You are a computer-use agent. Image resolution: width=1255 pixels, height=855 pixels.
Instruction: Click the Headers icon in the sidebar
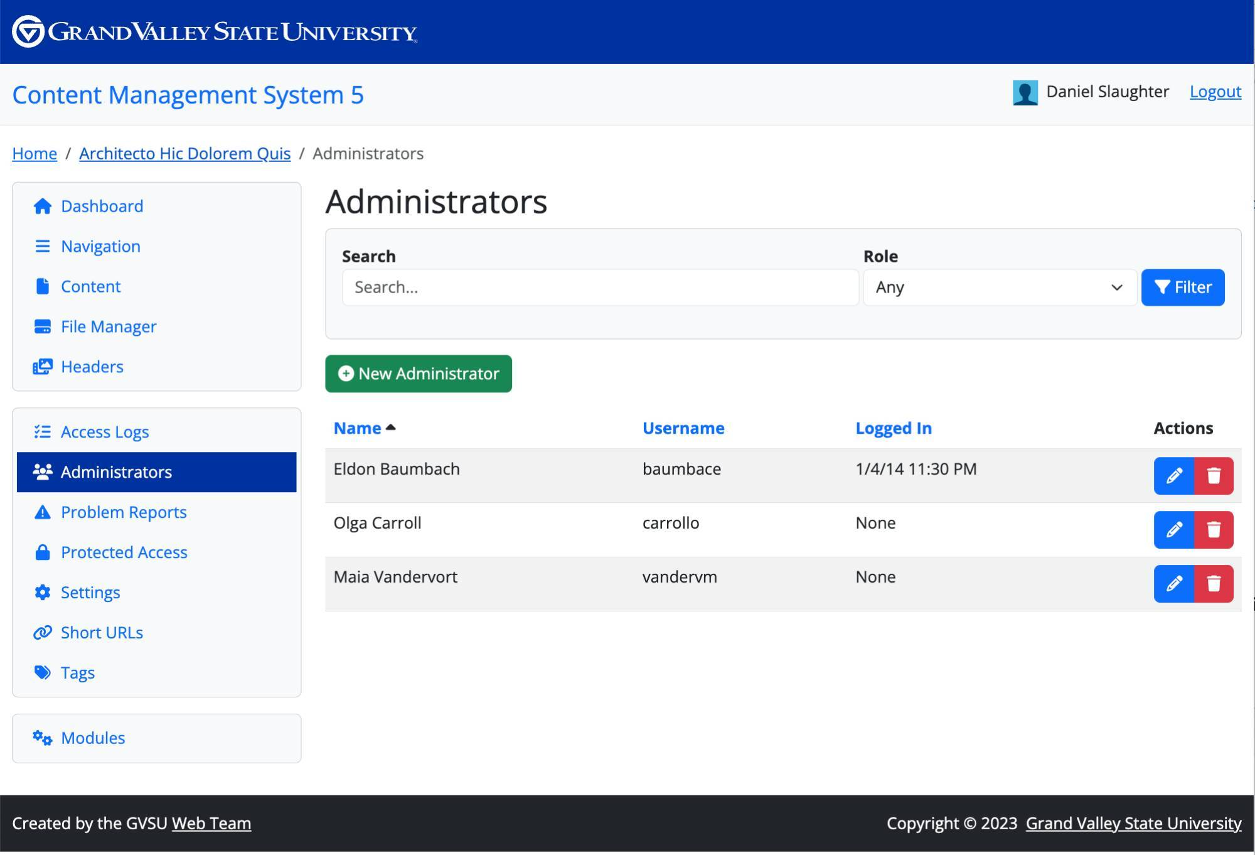coord(42,366)
